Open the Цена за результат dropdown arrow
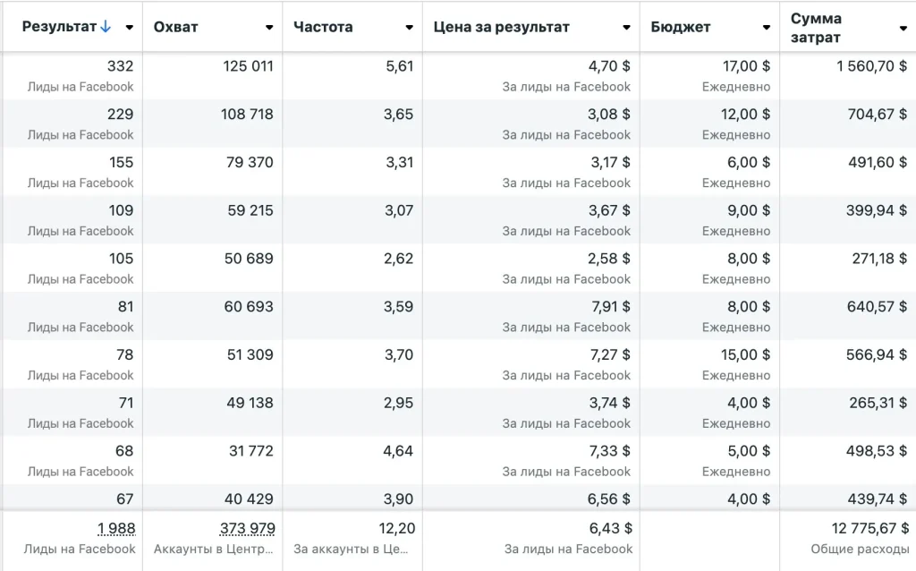This screenshot has width=916, height=571. [627, 28]
